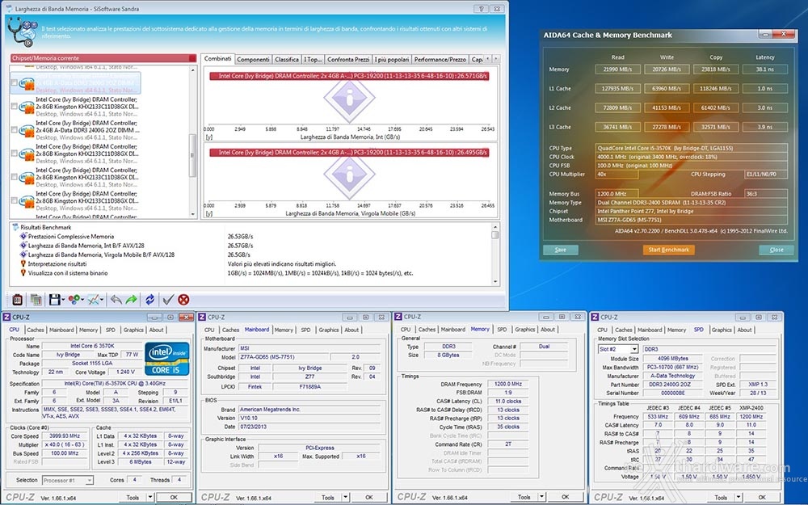Tick the Kingston entry checkbox just below the highlighted row
Image resolution: width=808 pixels, height=505 pixels.
click(x=14, y=107)
